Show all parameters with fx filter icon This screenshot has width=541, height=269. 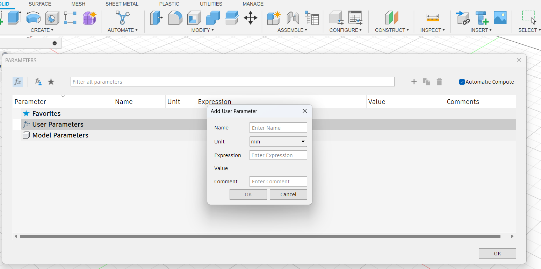point(17,82)
